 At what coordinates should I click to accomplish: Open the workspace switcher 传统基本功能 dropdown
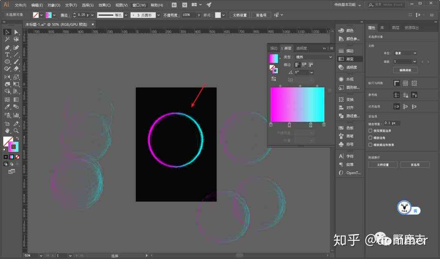tap(348, 5)
